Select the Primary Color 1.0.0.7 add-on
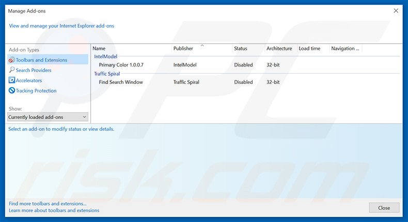Image resolution: width=408 pixels, height=222 pixels. coord(121,65)
